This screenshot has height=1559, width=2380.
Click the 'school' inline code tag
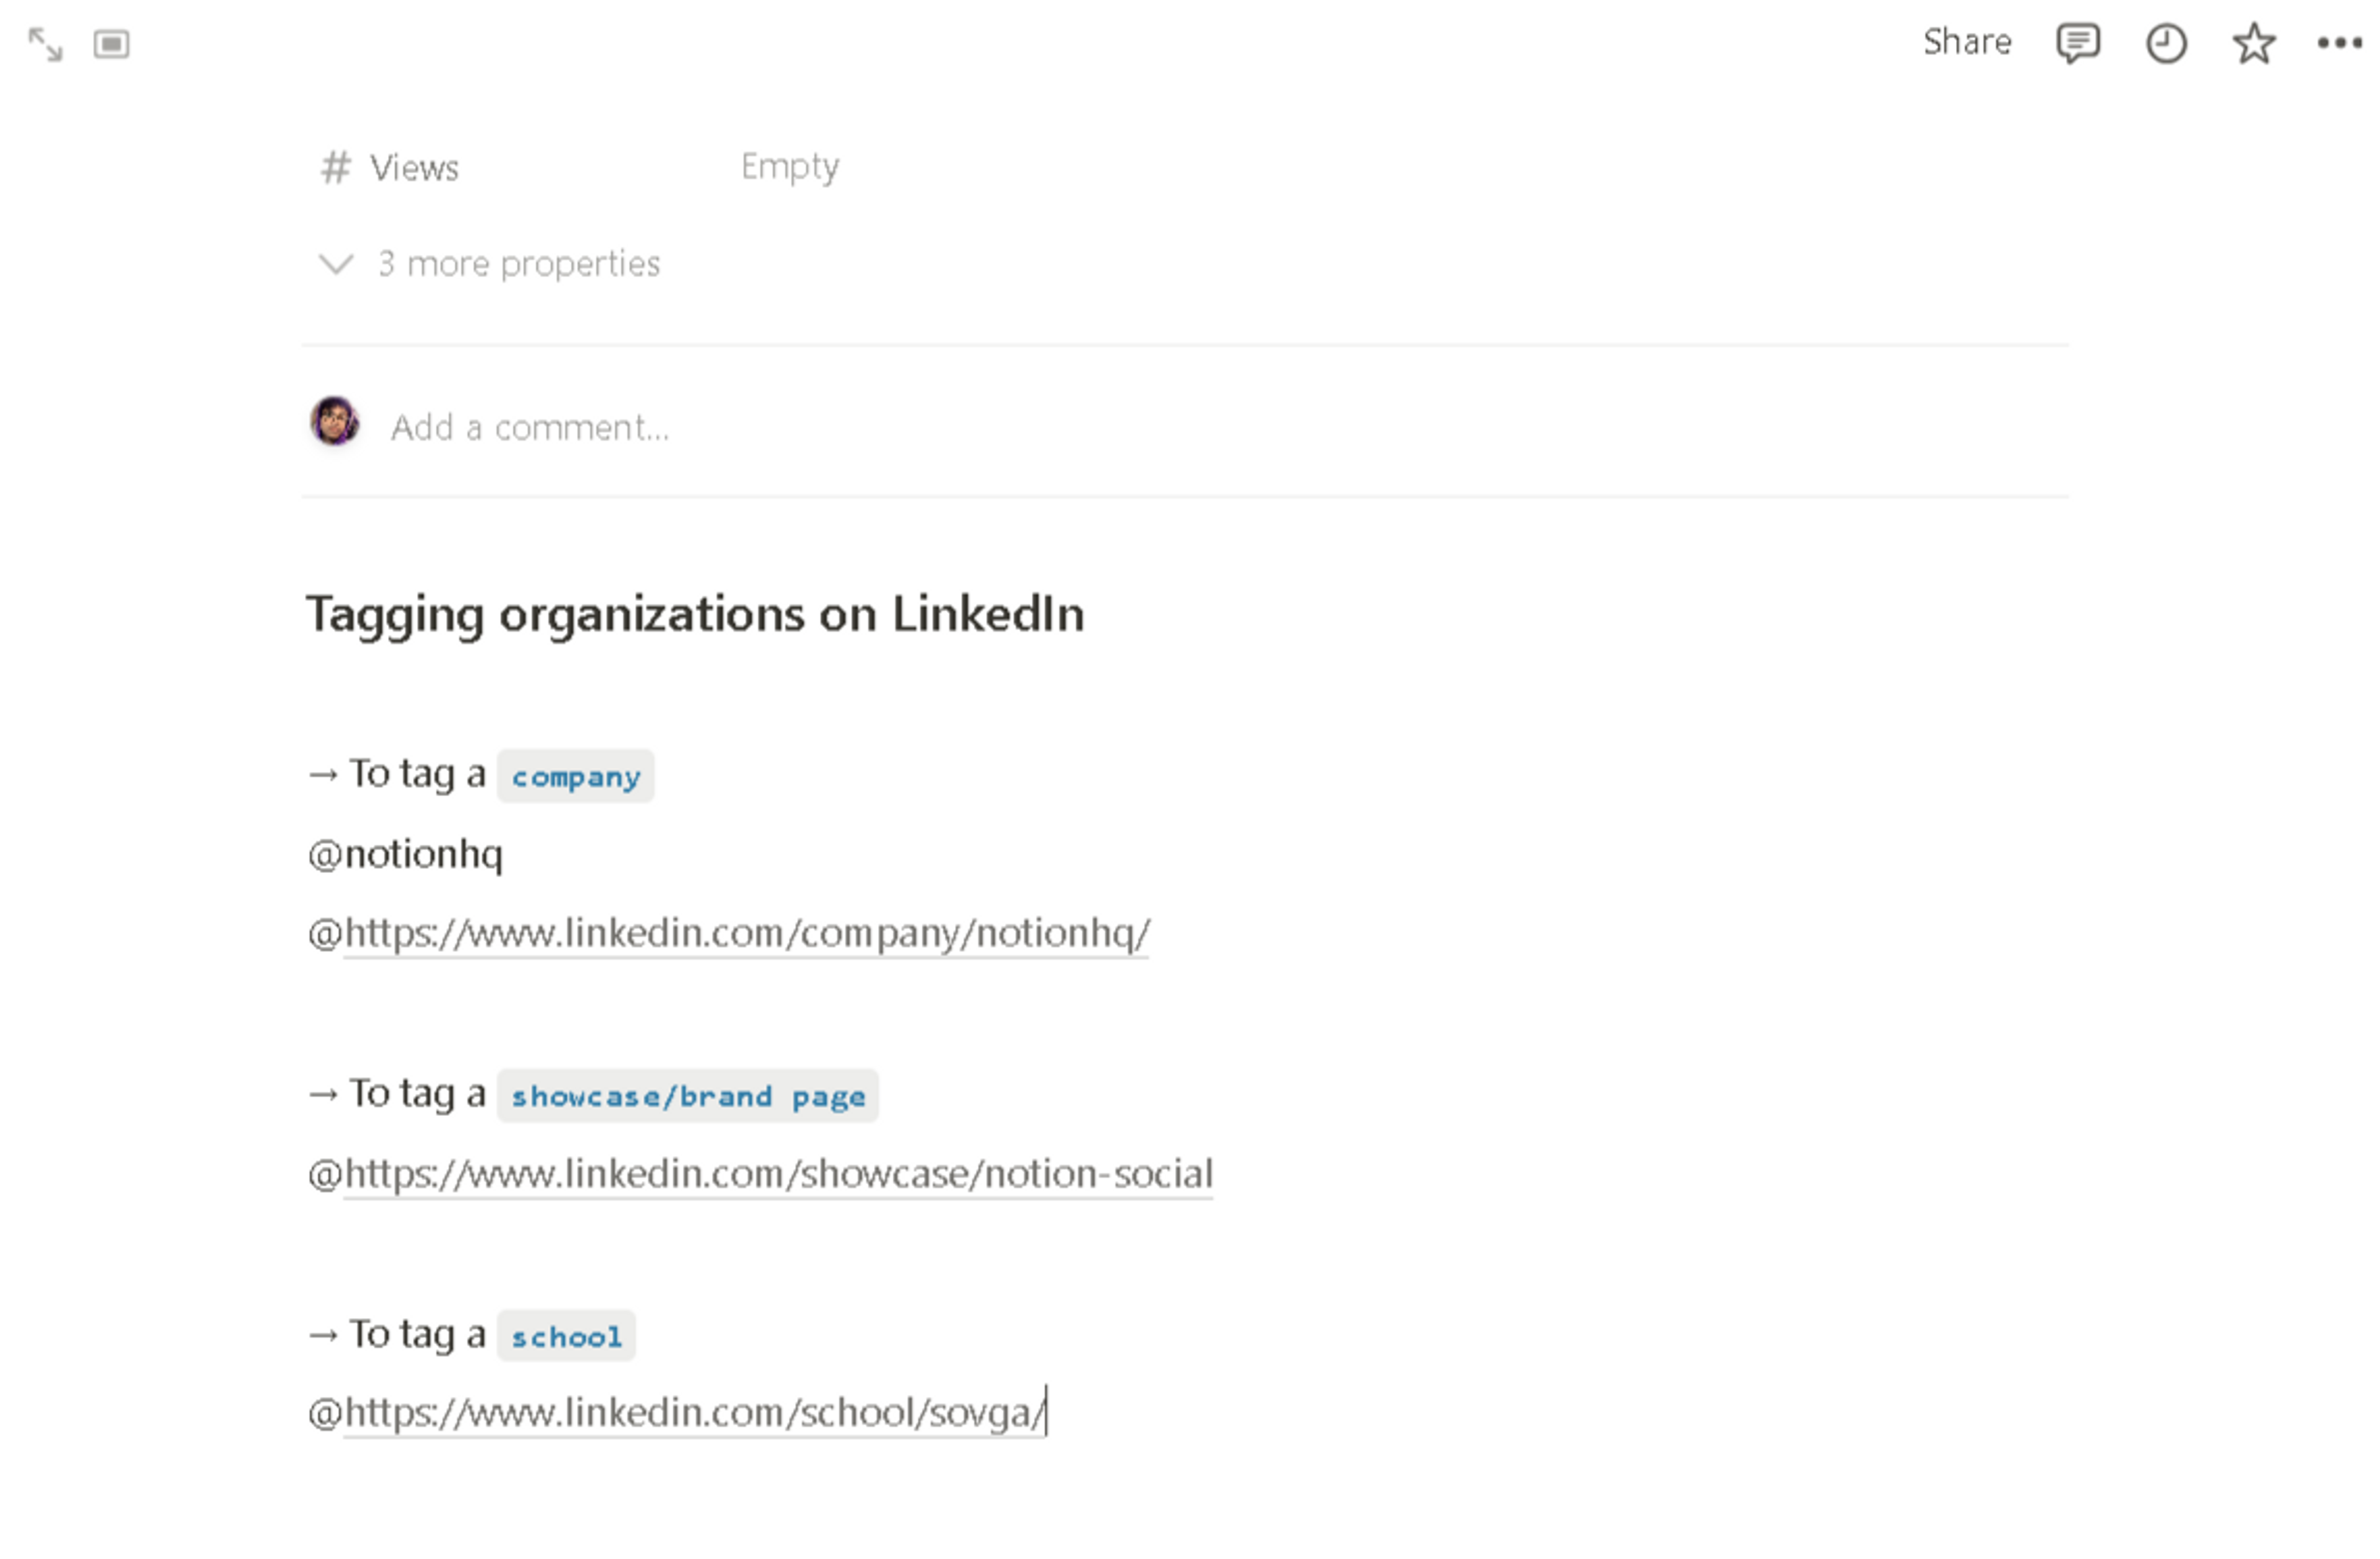tap(566, 1337)
